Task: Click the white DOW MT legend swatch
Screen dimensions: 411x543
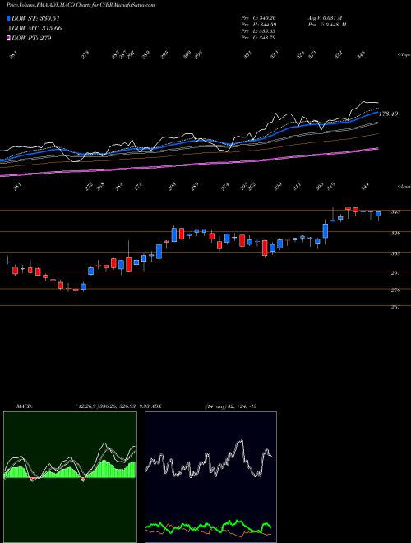Action: coord(8,28)
